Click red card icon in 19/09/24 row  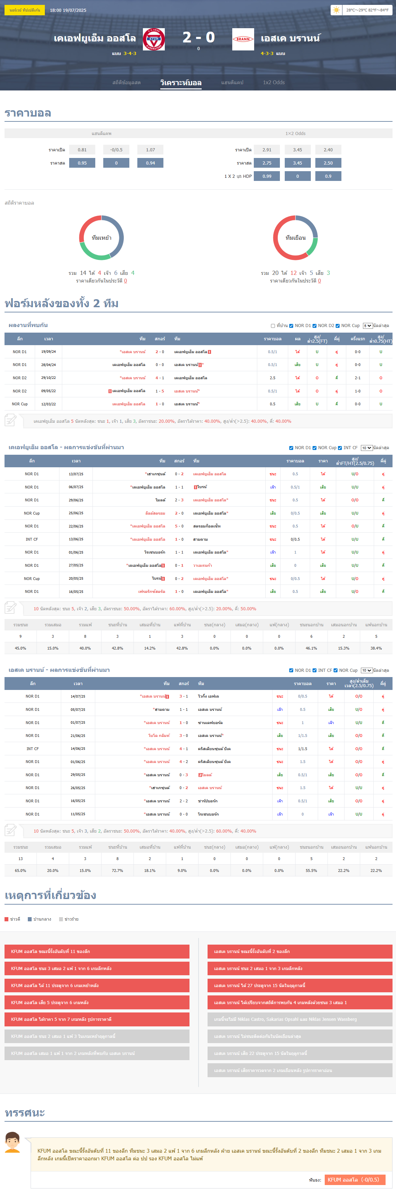pos(210,352)
